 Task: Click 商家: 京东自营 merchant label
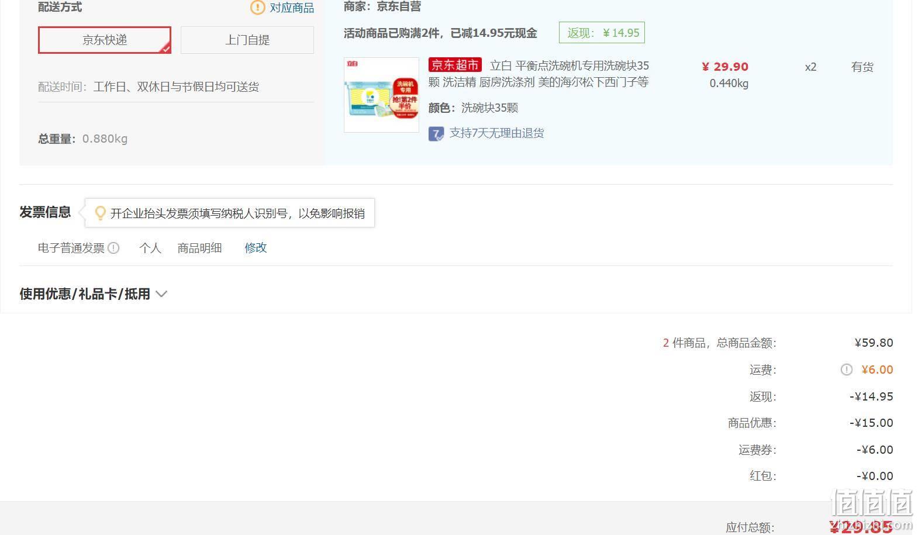tap(382, 7)
